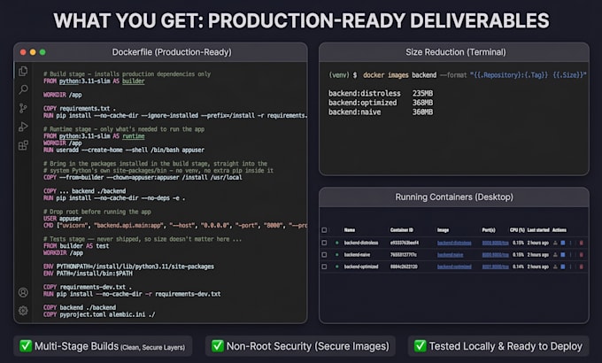Open the port link for the backend-distroless container
The width and height of the screenshot is (602, 363).
[495, 243]
